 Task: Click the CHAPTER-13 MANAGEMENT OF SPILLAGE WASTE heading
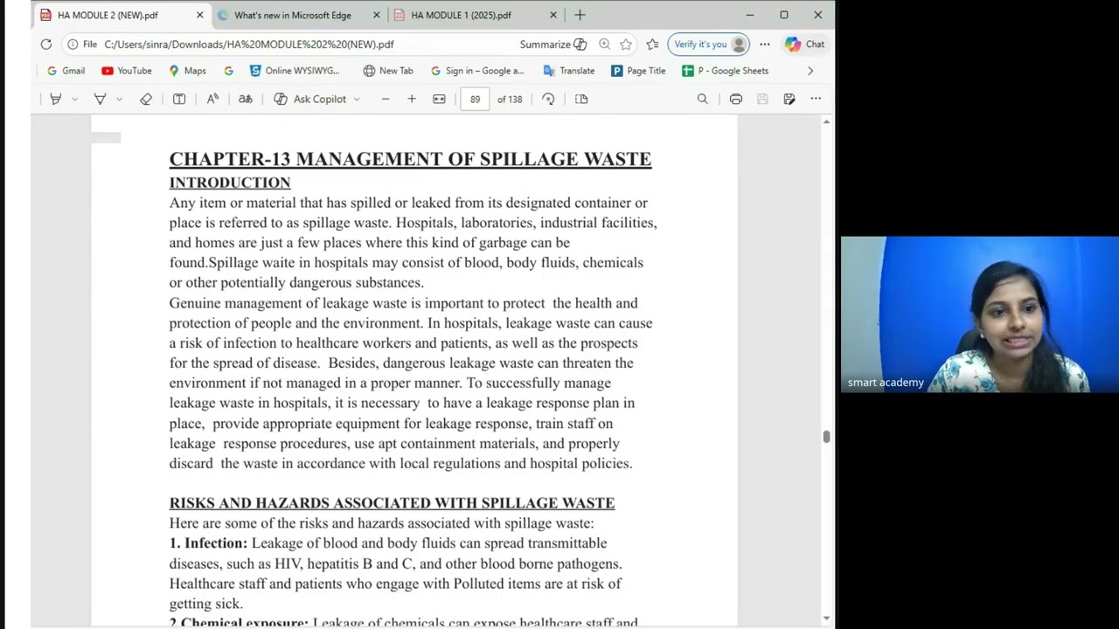[x=410, y=159]
